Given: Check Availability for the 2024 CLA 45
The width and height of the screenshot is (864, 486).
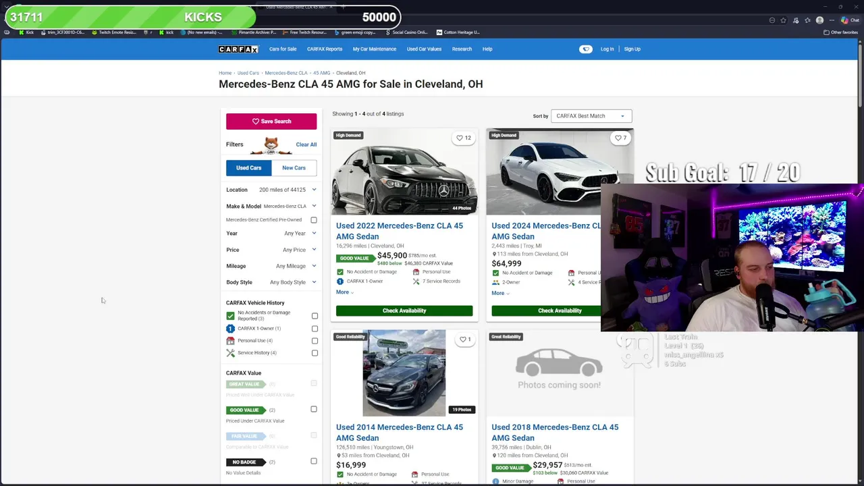Looking at the screenshot, I should point(546,310).
